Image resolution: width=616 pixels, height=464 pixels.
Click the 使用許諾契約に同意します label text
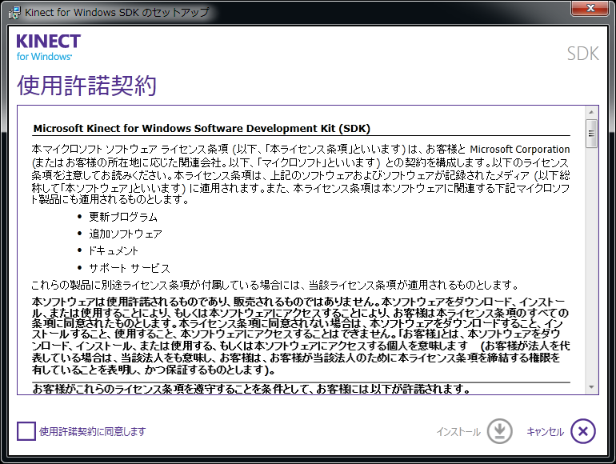pos(93,431)
